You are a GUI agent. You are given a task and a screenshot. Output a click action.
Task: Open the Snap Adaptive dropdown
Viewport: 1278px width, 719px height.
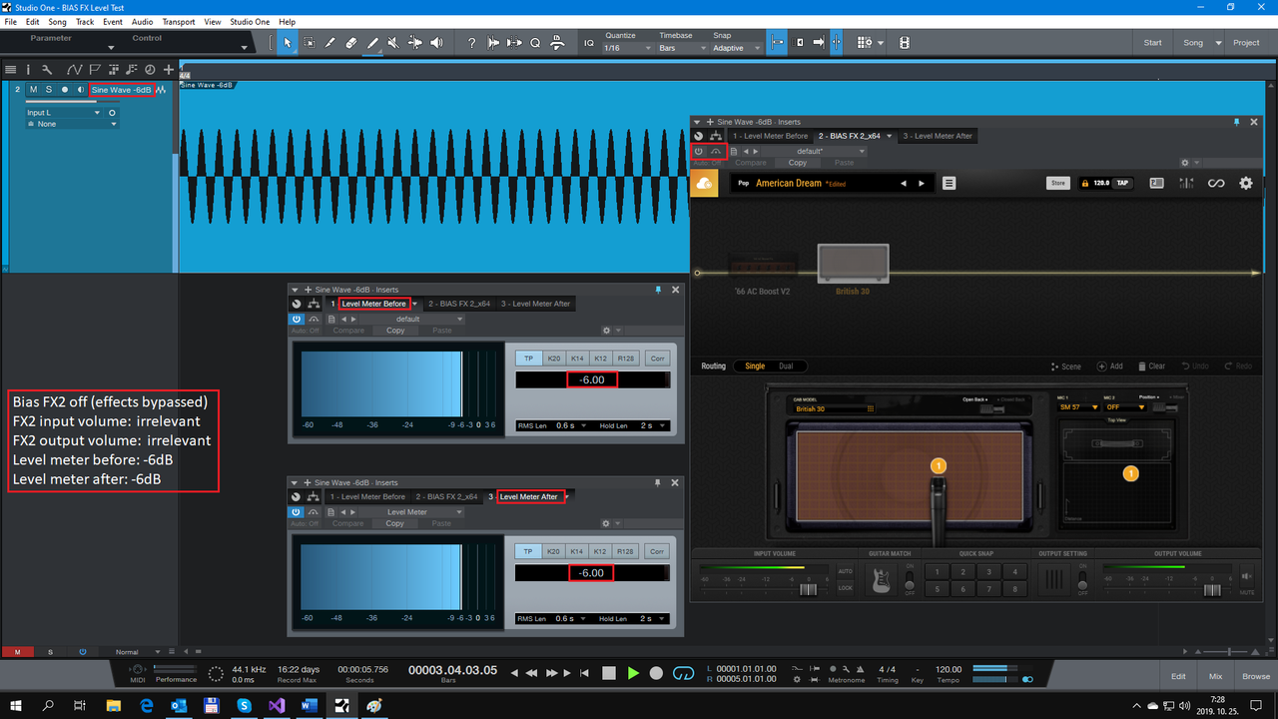tap(736, 48)
